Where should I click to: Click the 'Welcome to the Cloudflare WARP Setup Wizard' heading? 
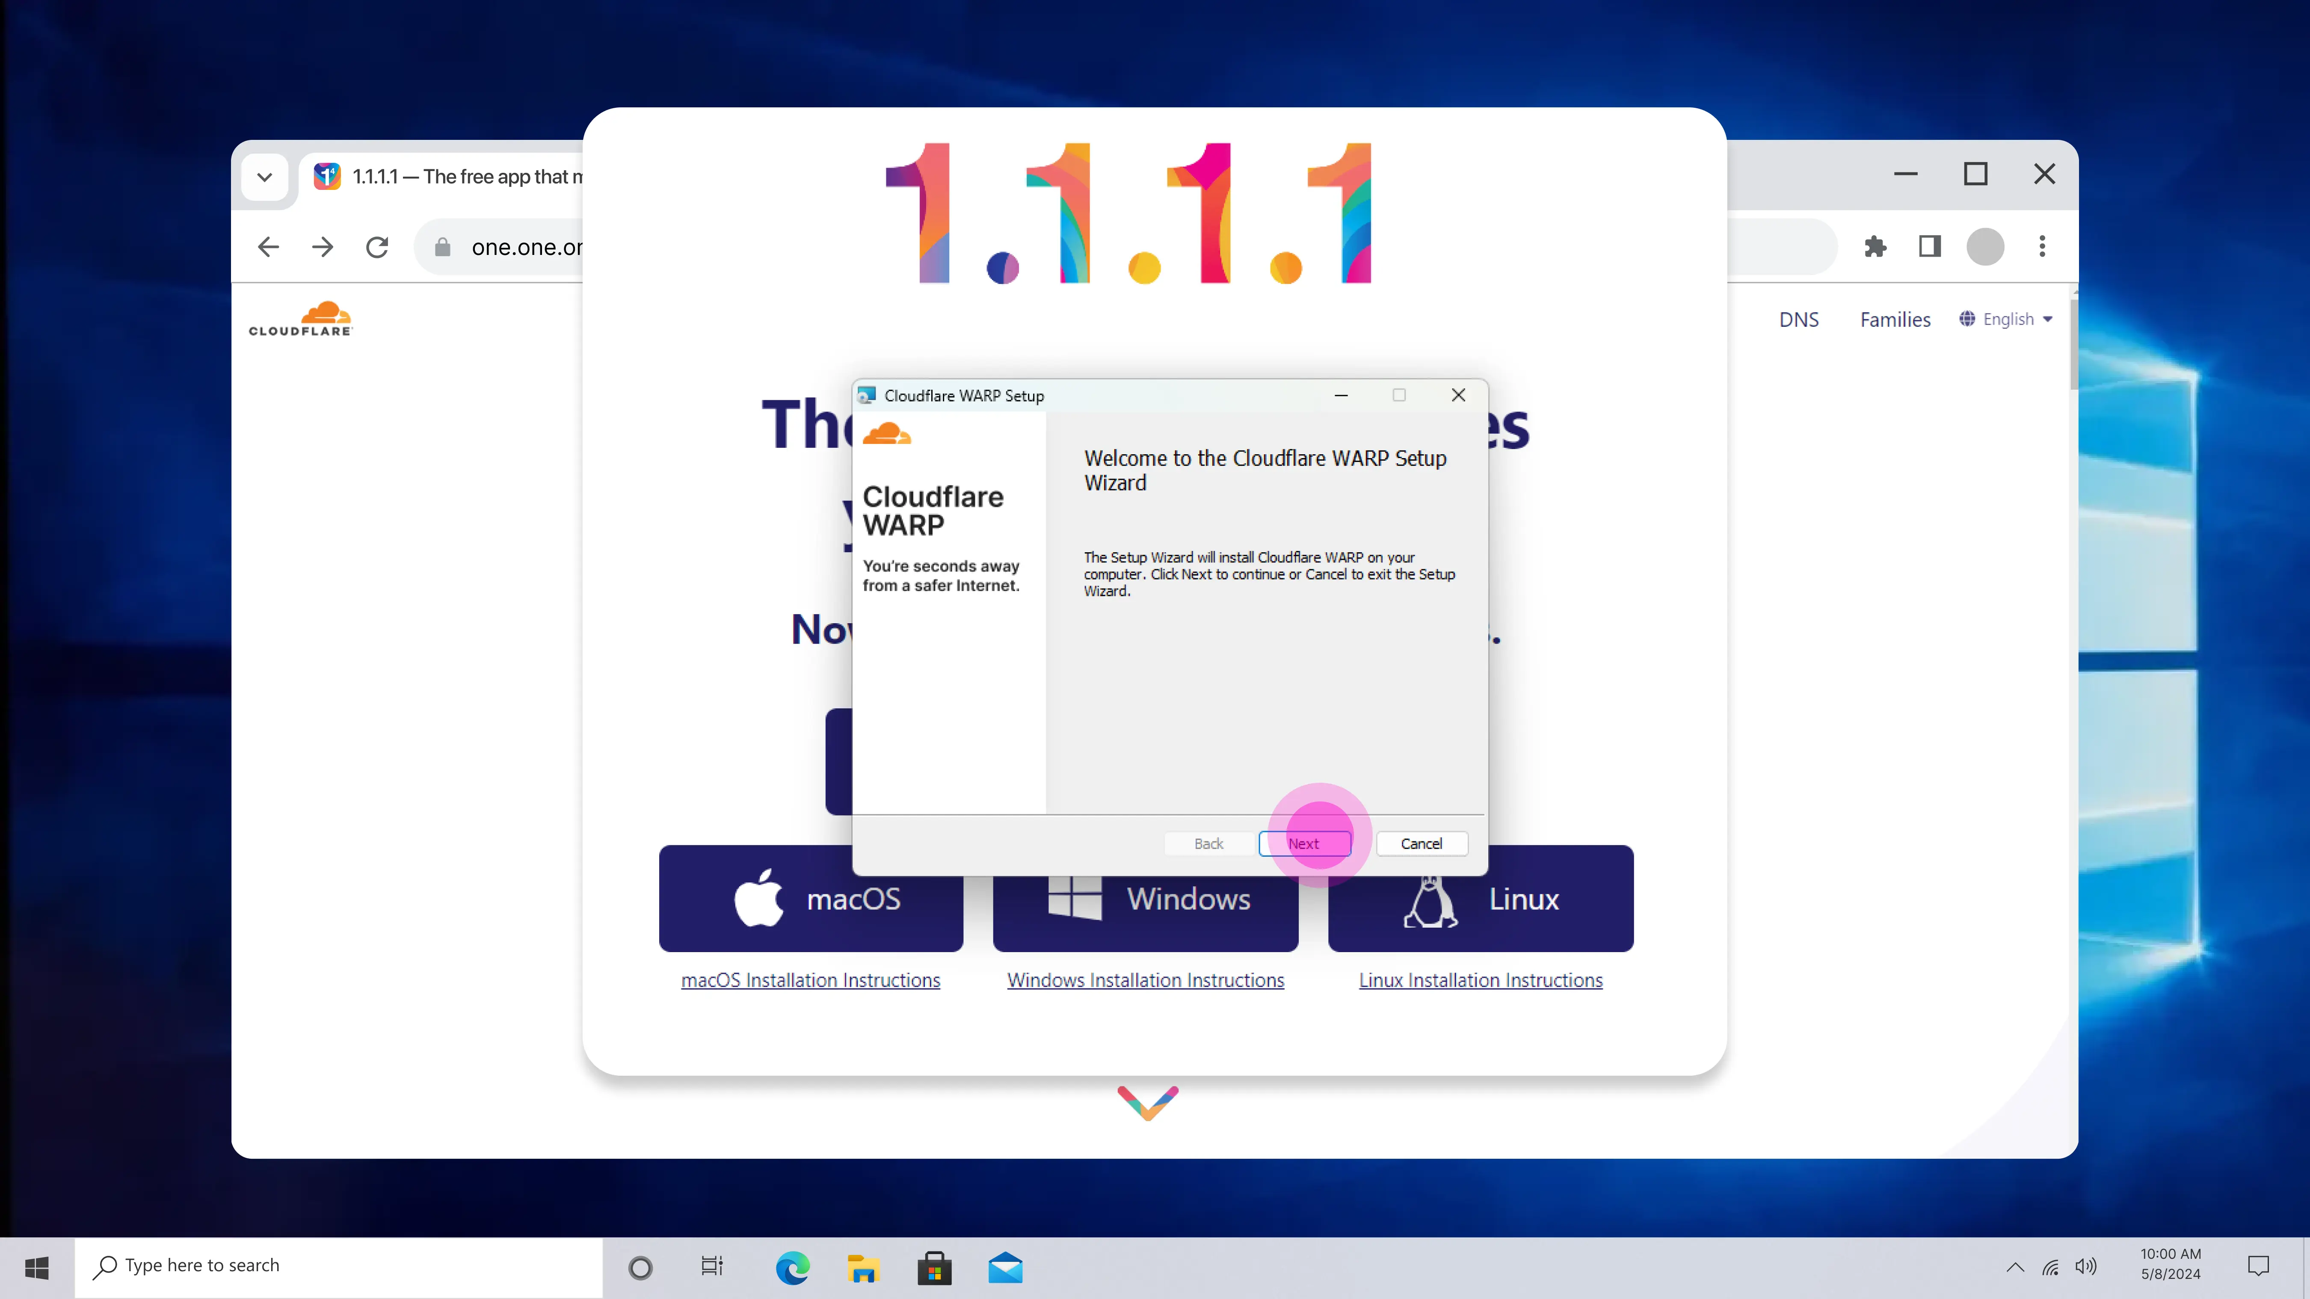click(x=1265, y=470)
